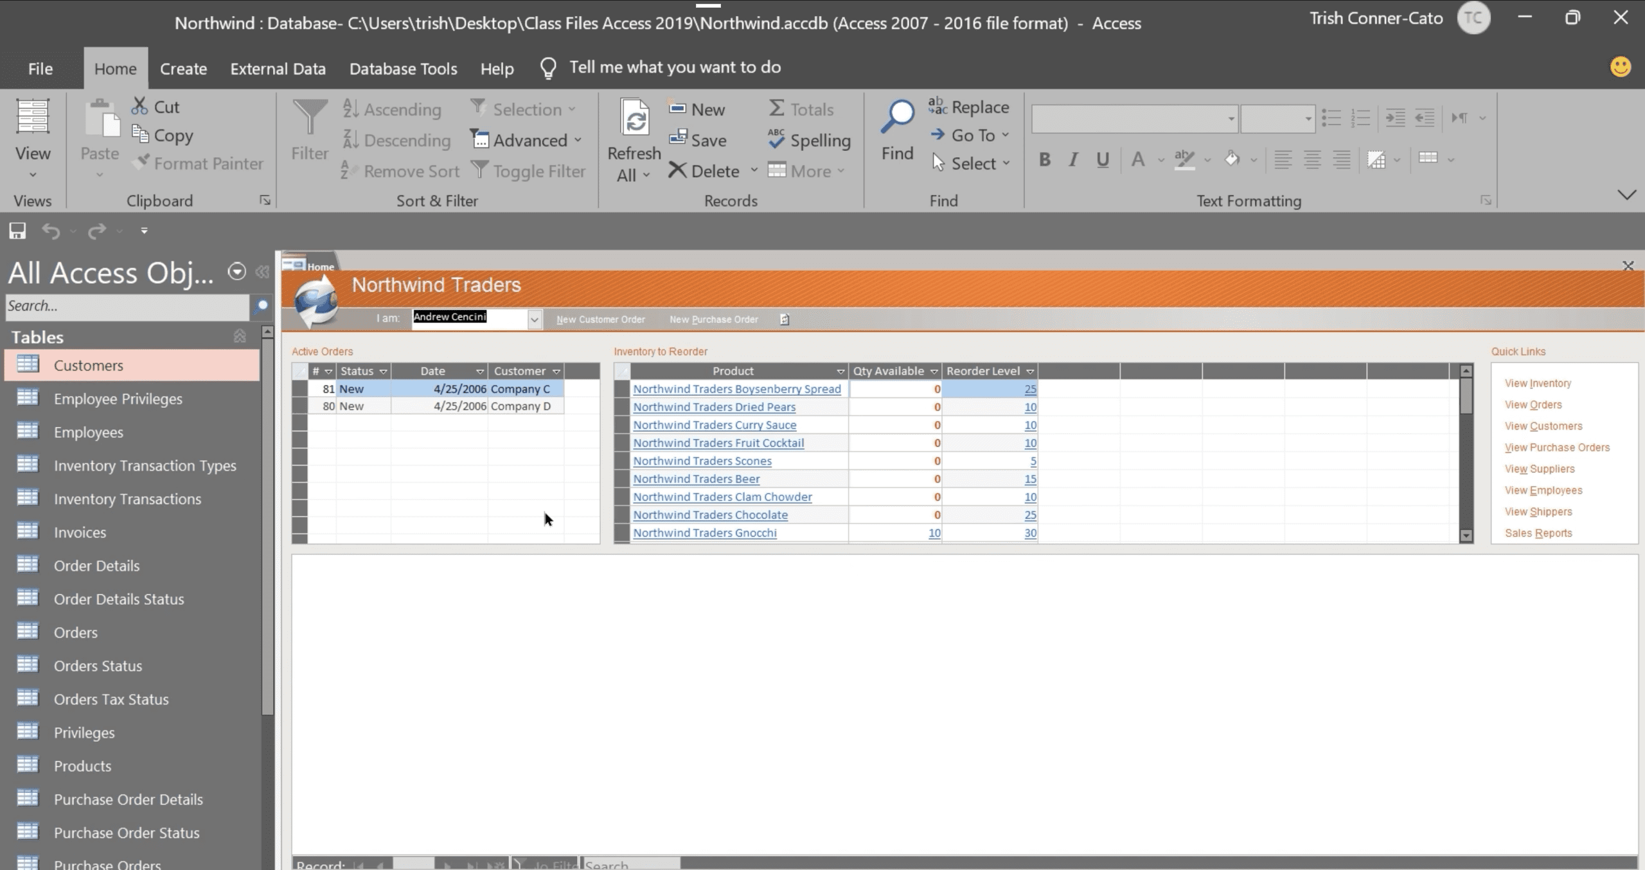Click the Save icon in Quick Access Toolbar
This screenshot has height=870, width=1645.
[x=17, y=231]
